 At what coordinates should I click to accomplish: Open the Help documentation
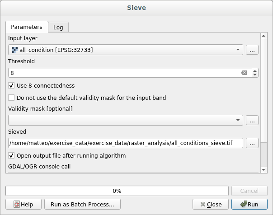tap(23, 204)
